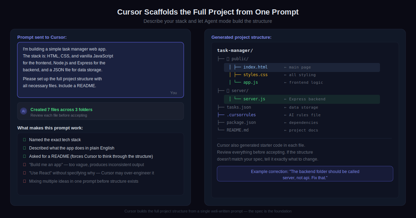Image resolution: width=416 pixels, height=218 pixels.
Task: Click the folder icon beside public/
Action: 228,59
